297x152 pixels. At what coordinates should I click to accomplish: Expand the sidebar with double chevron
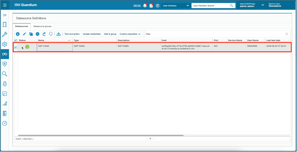pos(5,15)
